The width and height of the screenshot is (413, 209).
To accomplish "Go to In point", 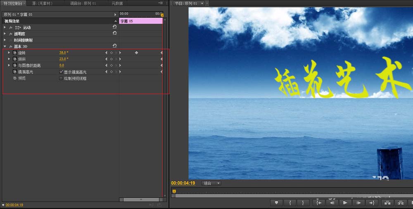I will pyautogui.click(x=319, y=203).
